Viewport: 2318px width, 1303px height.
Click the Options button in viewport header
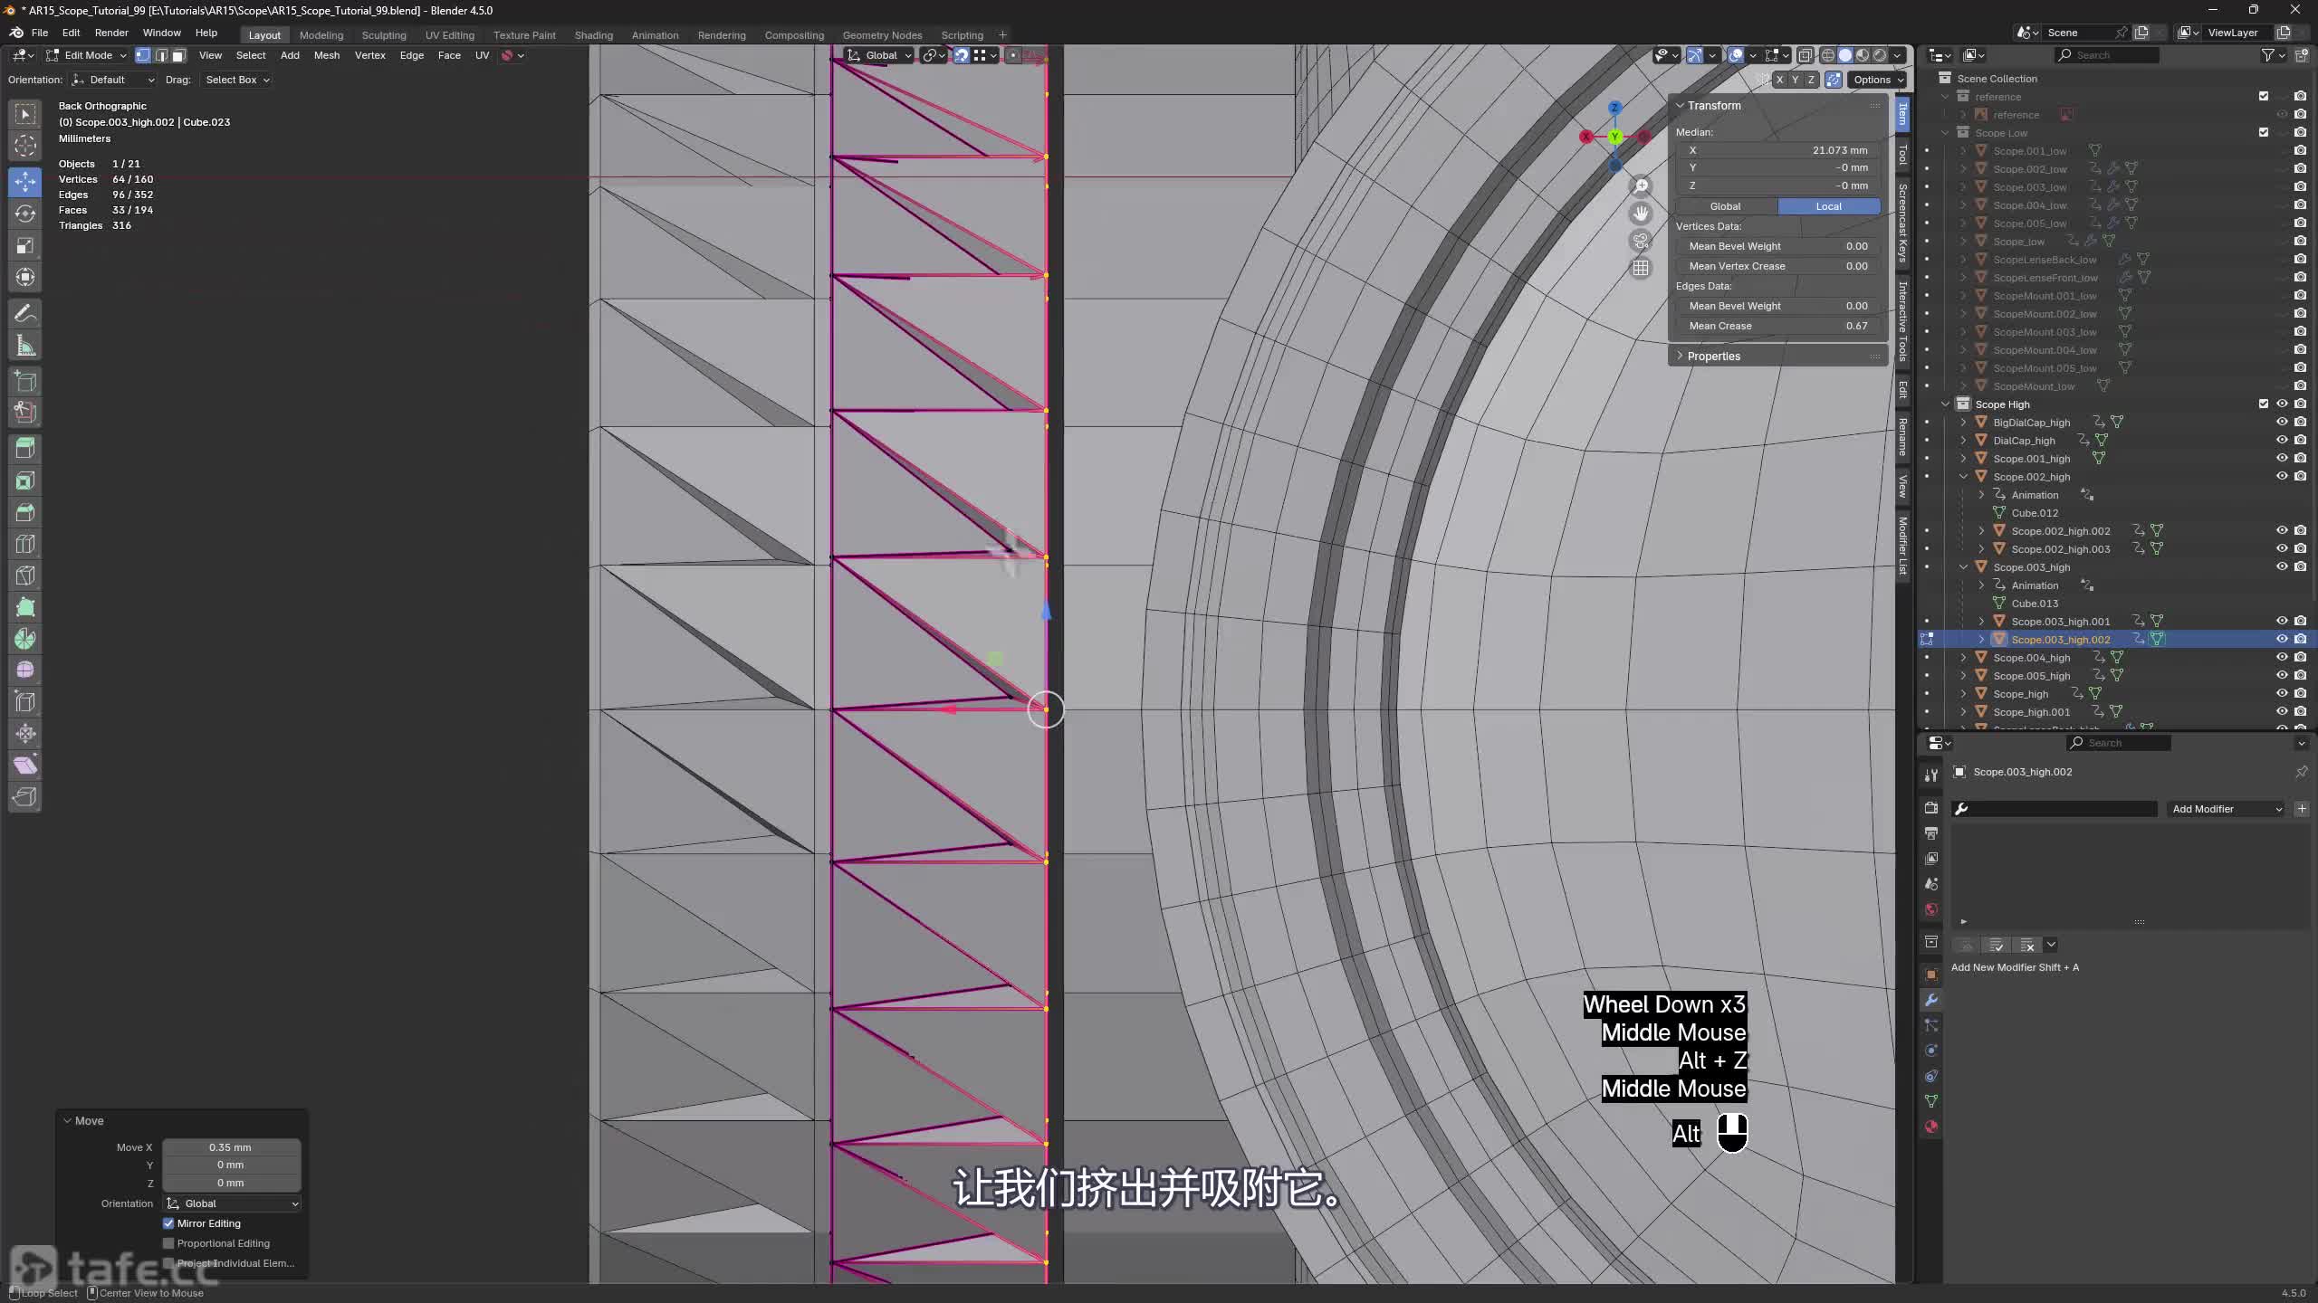pos(1878,80)
